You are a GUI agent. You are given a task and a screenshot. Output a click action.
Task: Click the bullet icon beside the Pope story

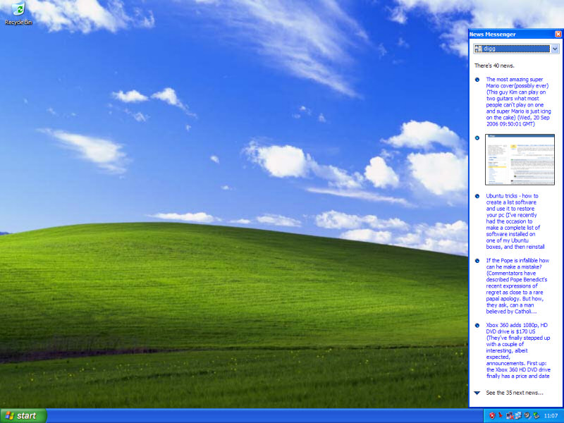coord(477,260)
